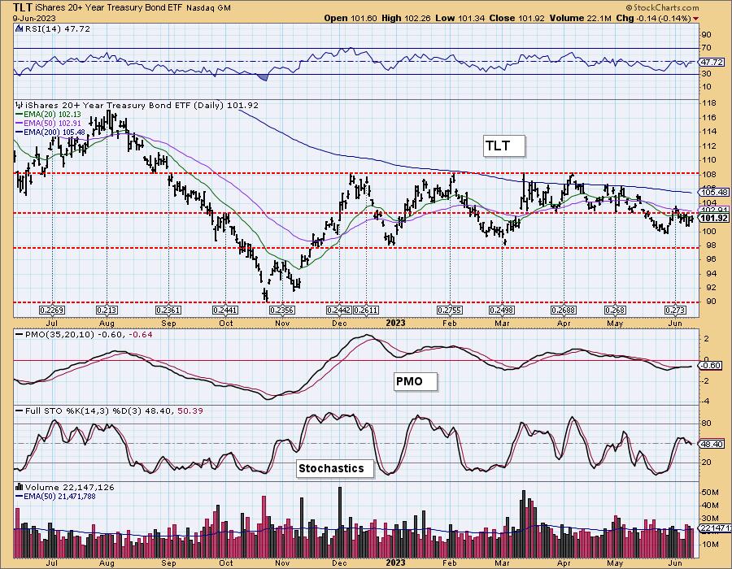
Task: Click the 50M mark on volume axis
Action: click(x=710, y=493)
